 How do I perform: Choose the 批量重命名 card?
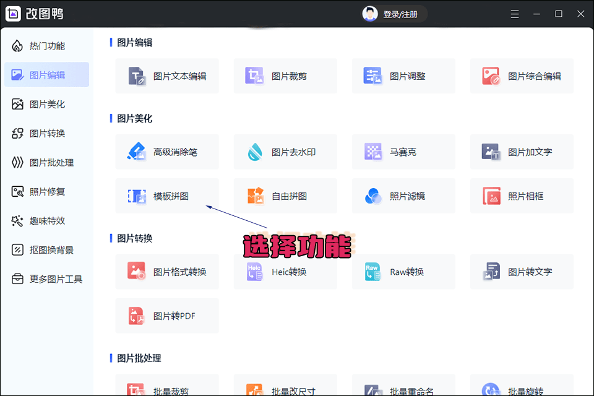click(x=403, y=385)
